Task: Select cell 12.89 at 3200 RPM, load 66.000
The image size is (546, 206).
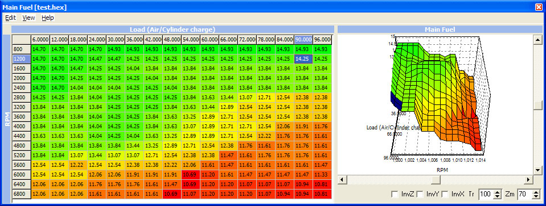Action: tap(228, 107)
